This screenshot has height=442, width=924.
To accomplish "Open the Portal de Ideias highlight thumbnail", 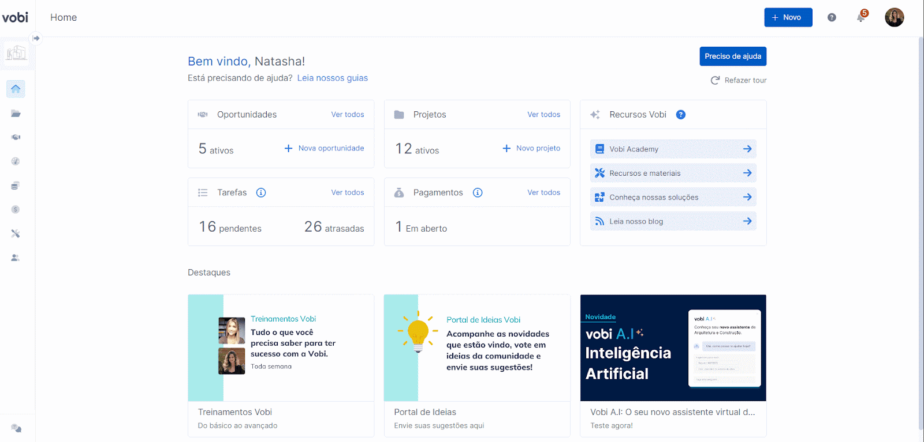I will tap(477, 348).
